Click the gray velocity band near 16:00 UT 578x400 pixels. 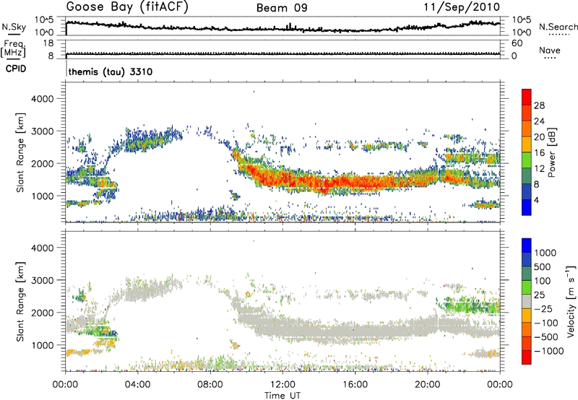point(355,331)
